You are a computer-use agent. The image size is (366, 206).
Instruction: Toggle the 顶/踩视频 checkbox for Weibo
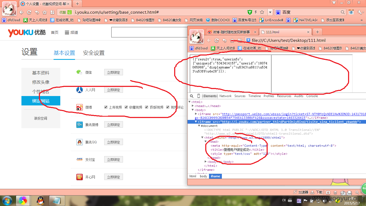[x=147, y=107]
